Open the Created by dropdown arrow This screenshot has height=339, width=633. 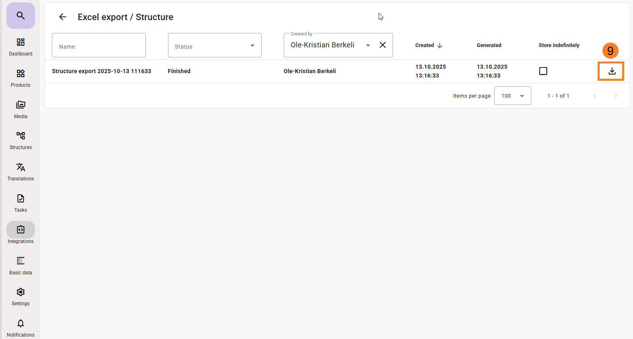click(x=368, y=45)
